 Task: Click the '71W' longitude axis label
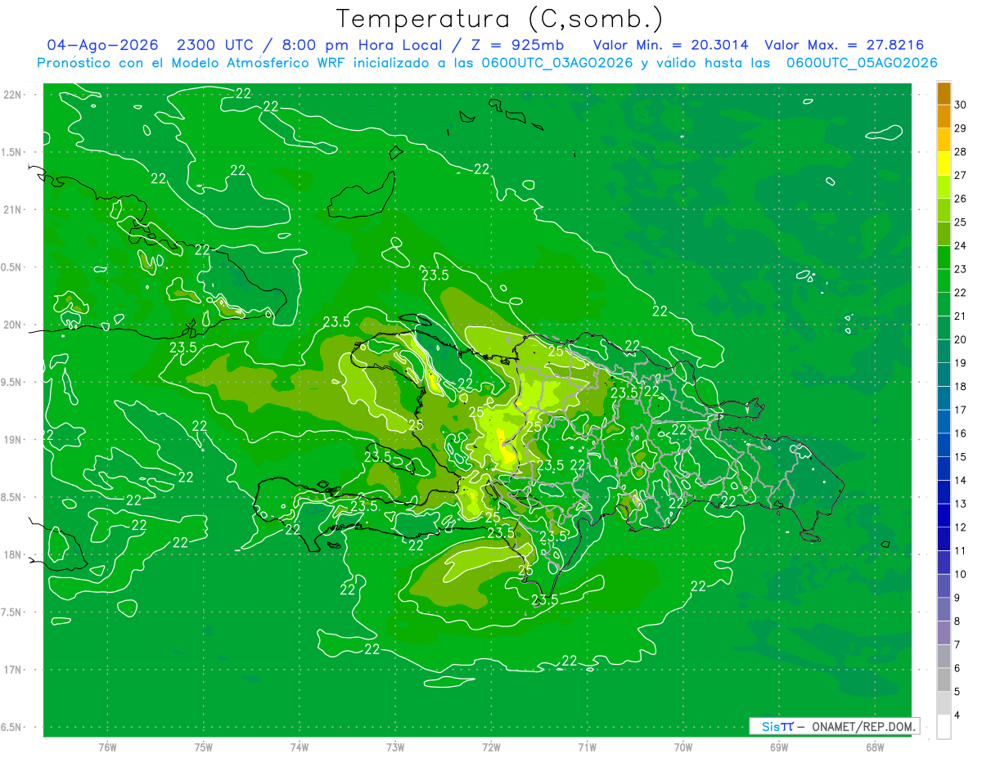coord(587,747)
